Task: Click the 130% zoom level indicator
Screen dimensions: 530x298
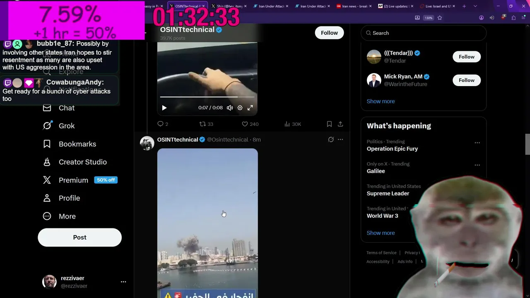Action: 429,18
